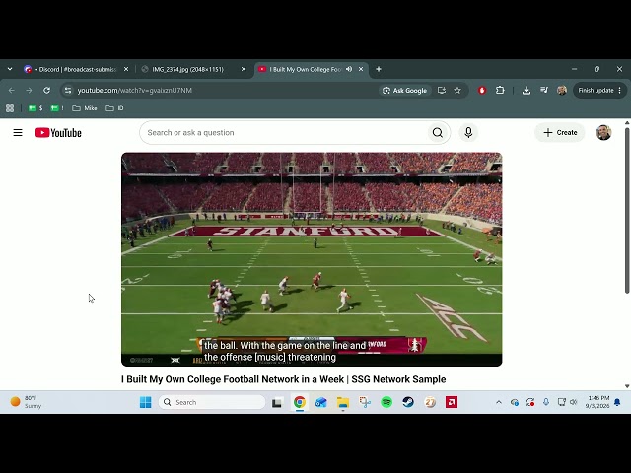Open File Explorer from taskbar

click(x=343, y=402)
